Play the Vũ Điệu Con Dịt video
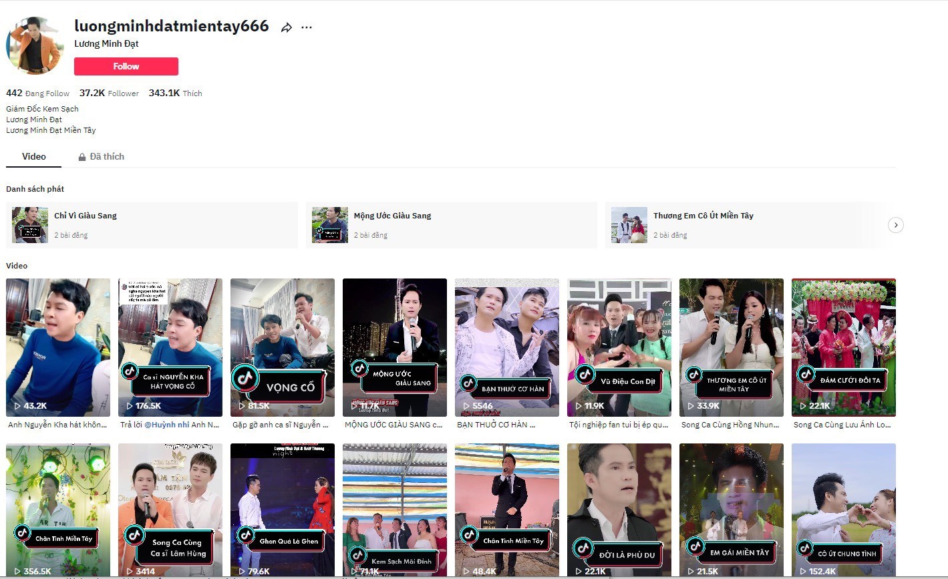This screenshot has width=948, height=579. (619, 347)
